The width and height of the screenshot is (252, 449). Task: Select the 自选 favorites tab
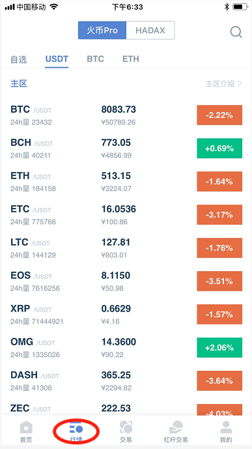click(x=19, y=59)
